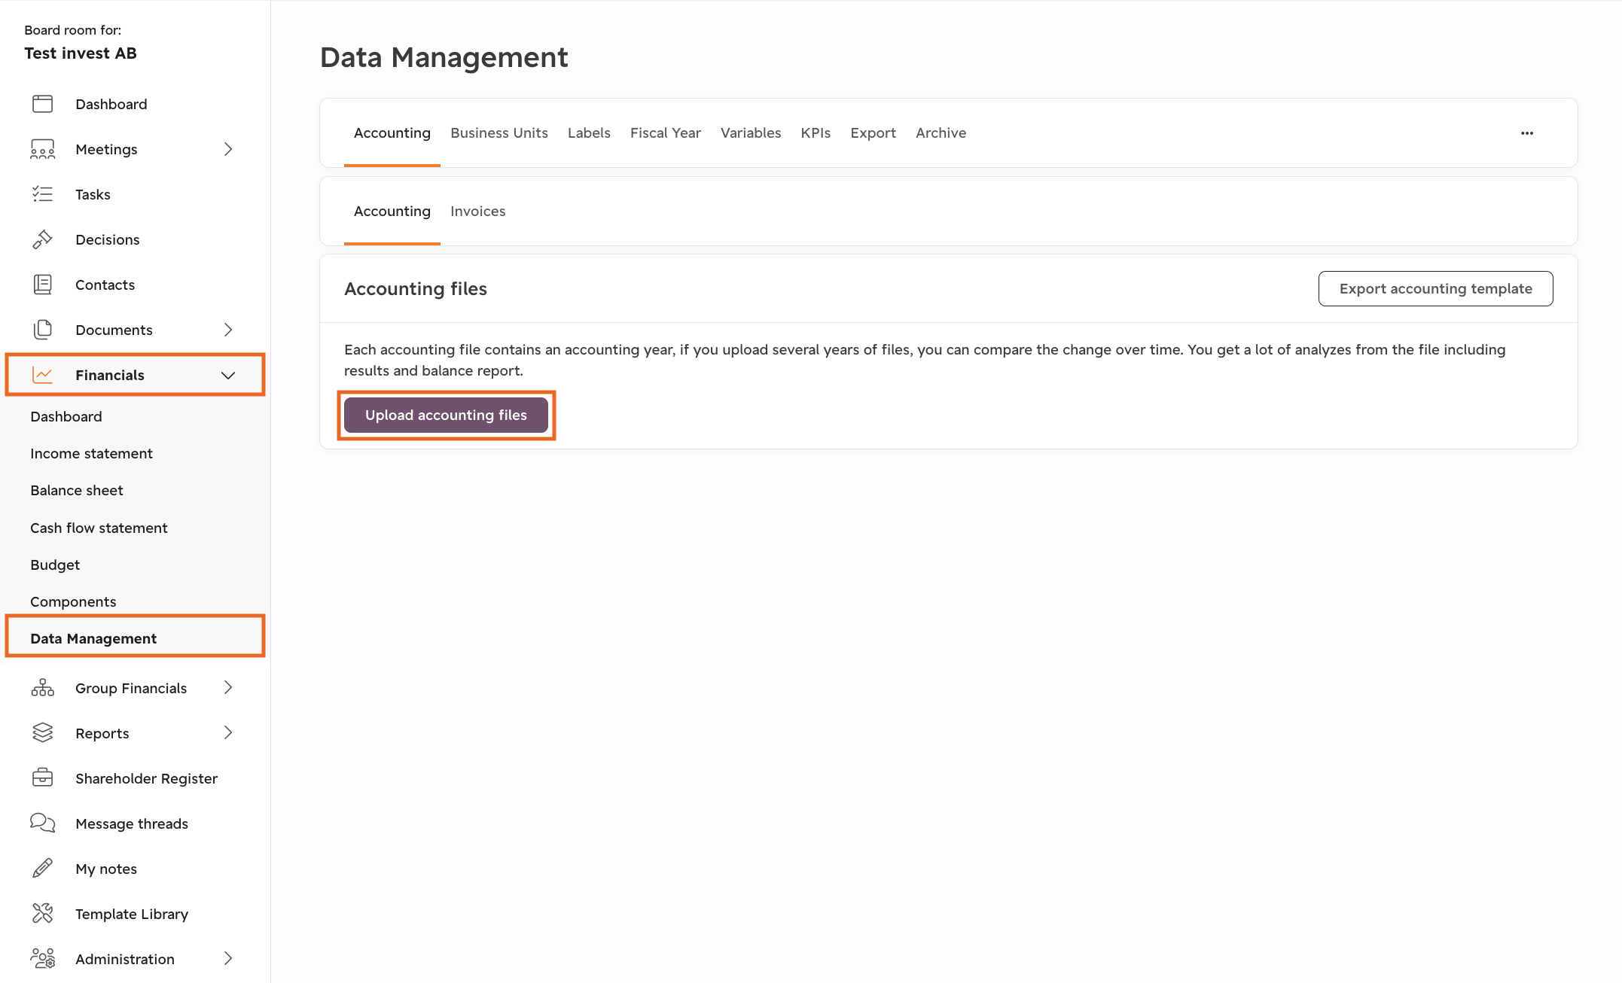Select the top-level Accounting tab

coord(392,133)
